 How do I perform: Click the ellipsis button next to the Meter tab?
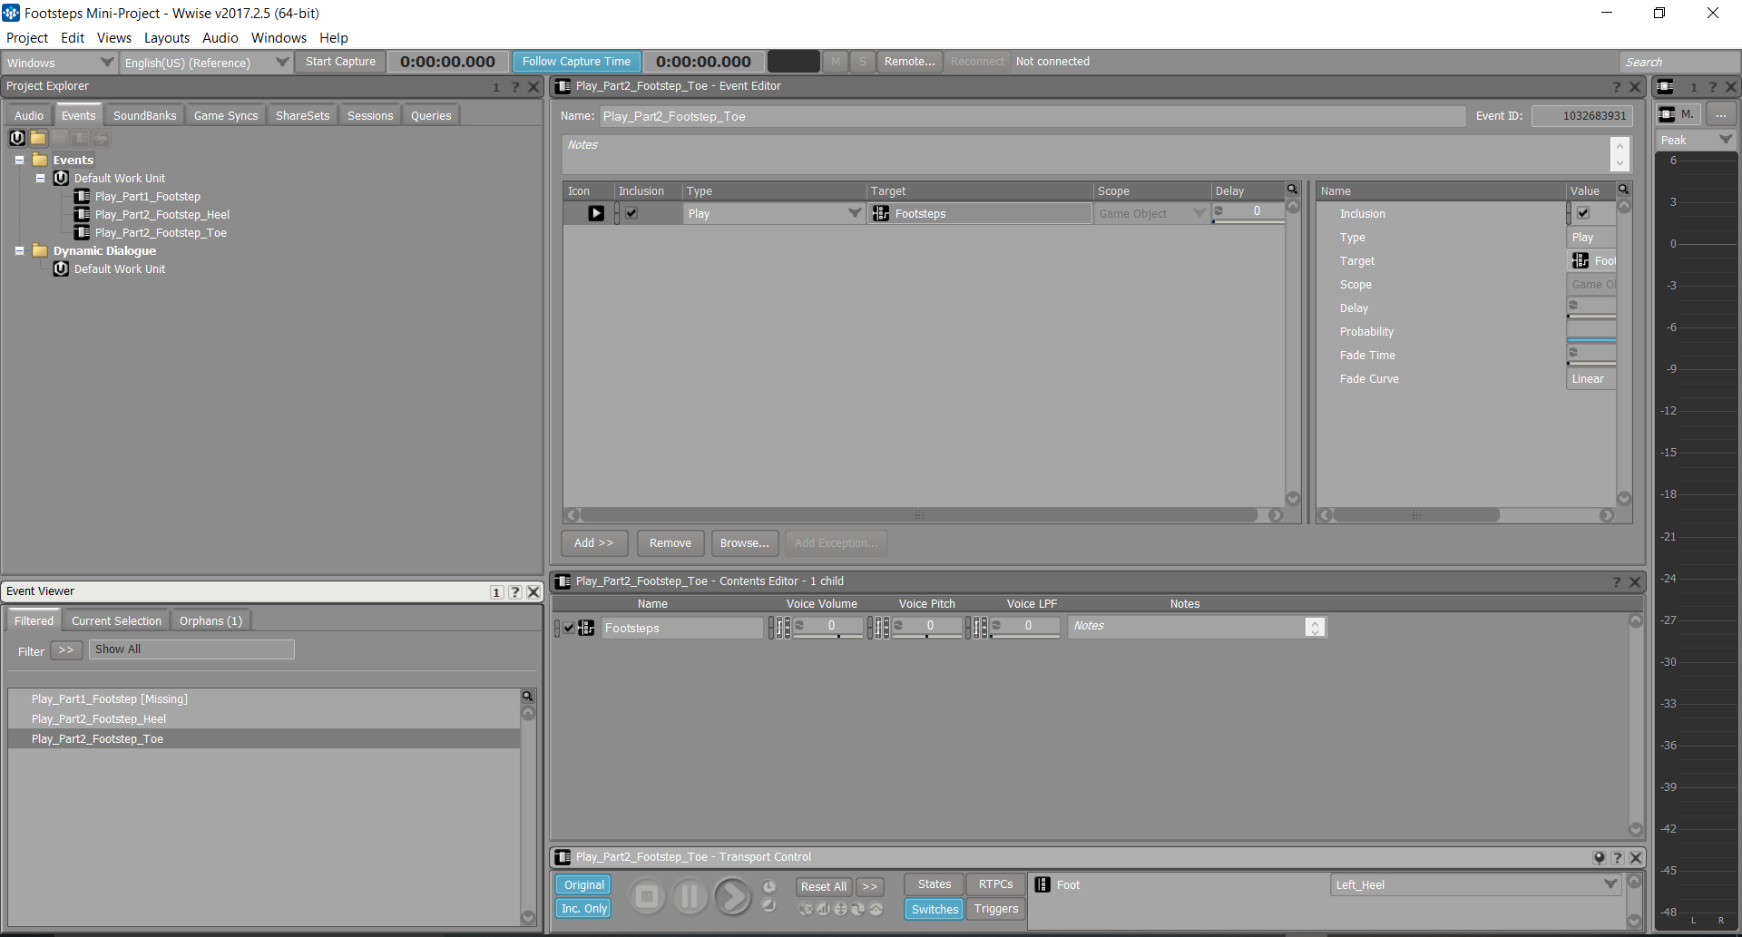point(1721,114)
